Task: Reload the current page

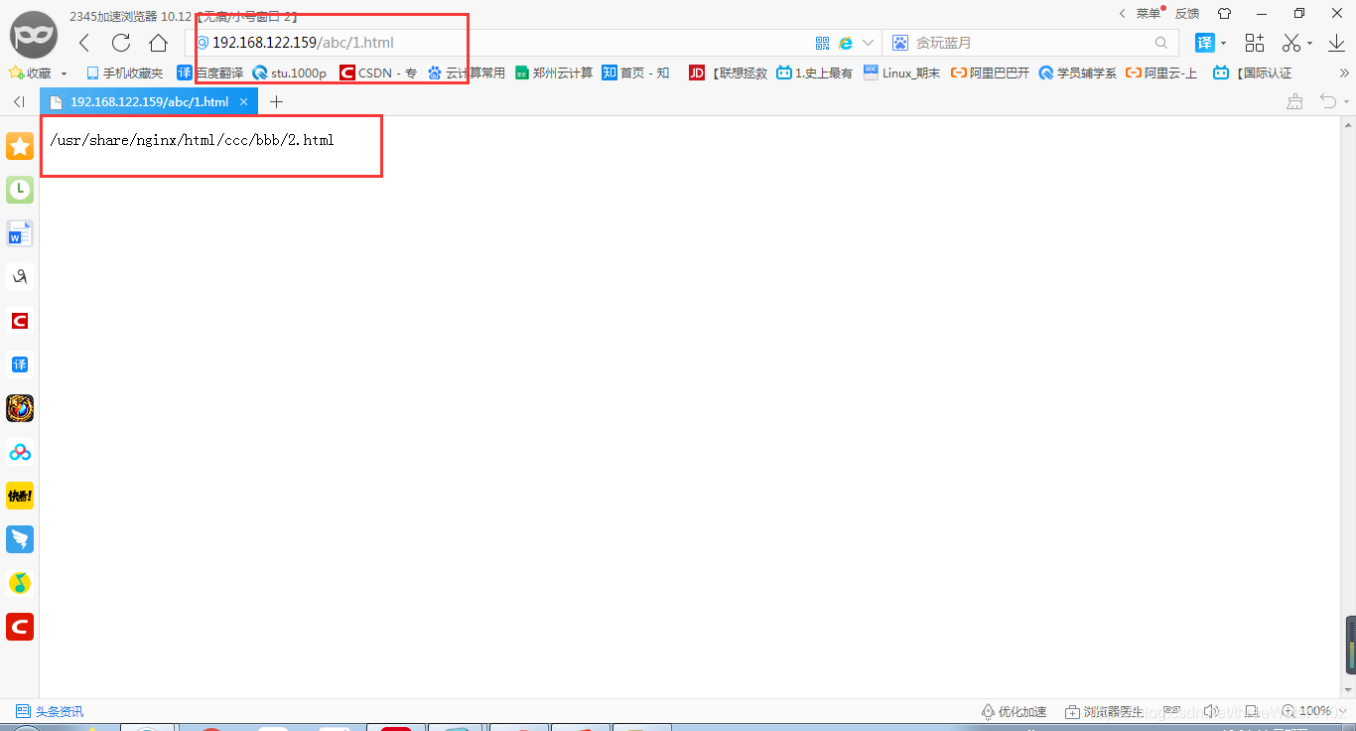Action: point(121,43)
